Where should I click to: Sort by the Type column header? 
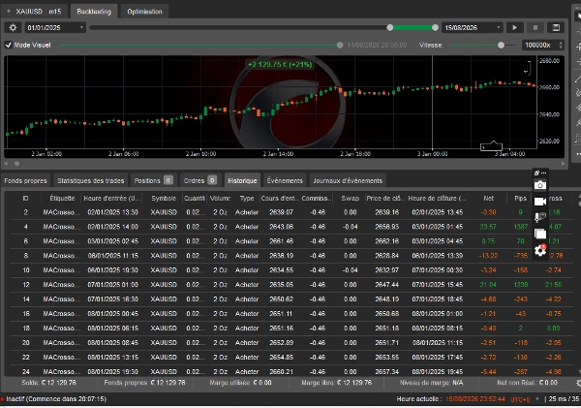coord(247,199)
